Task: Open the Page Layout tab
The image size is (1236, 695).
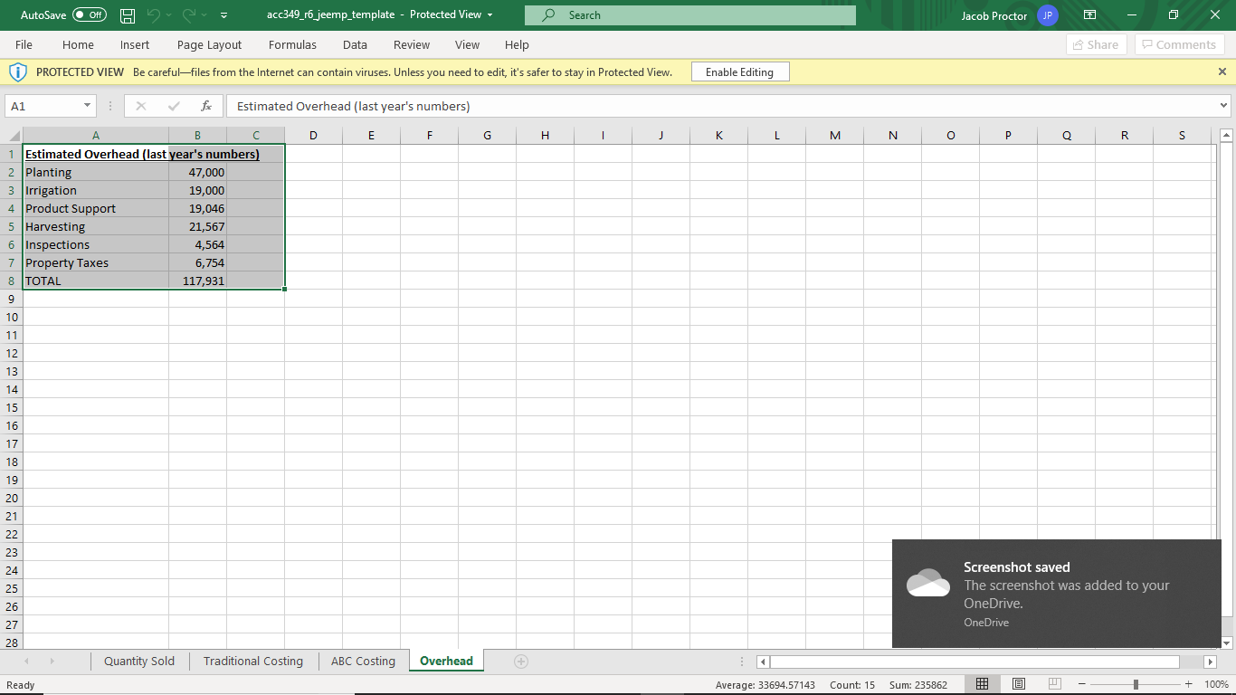Action: (x=209, y=44)
